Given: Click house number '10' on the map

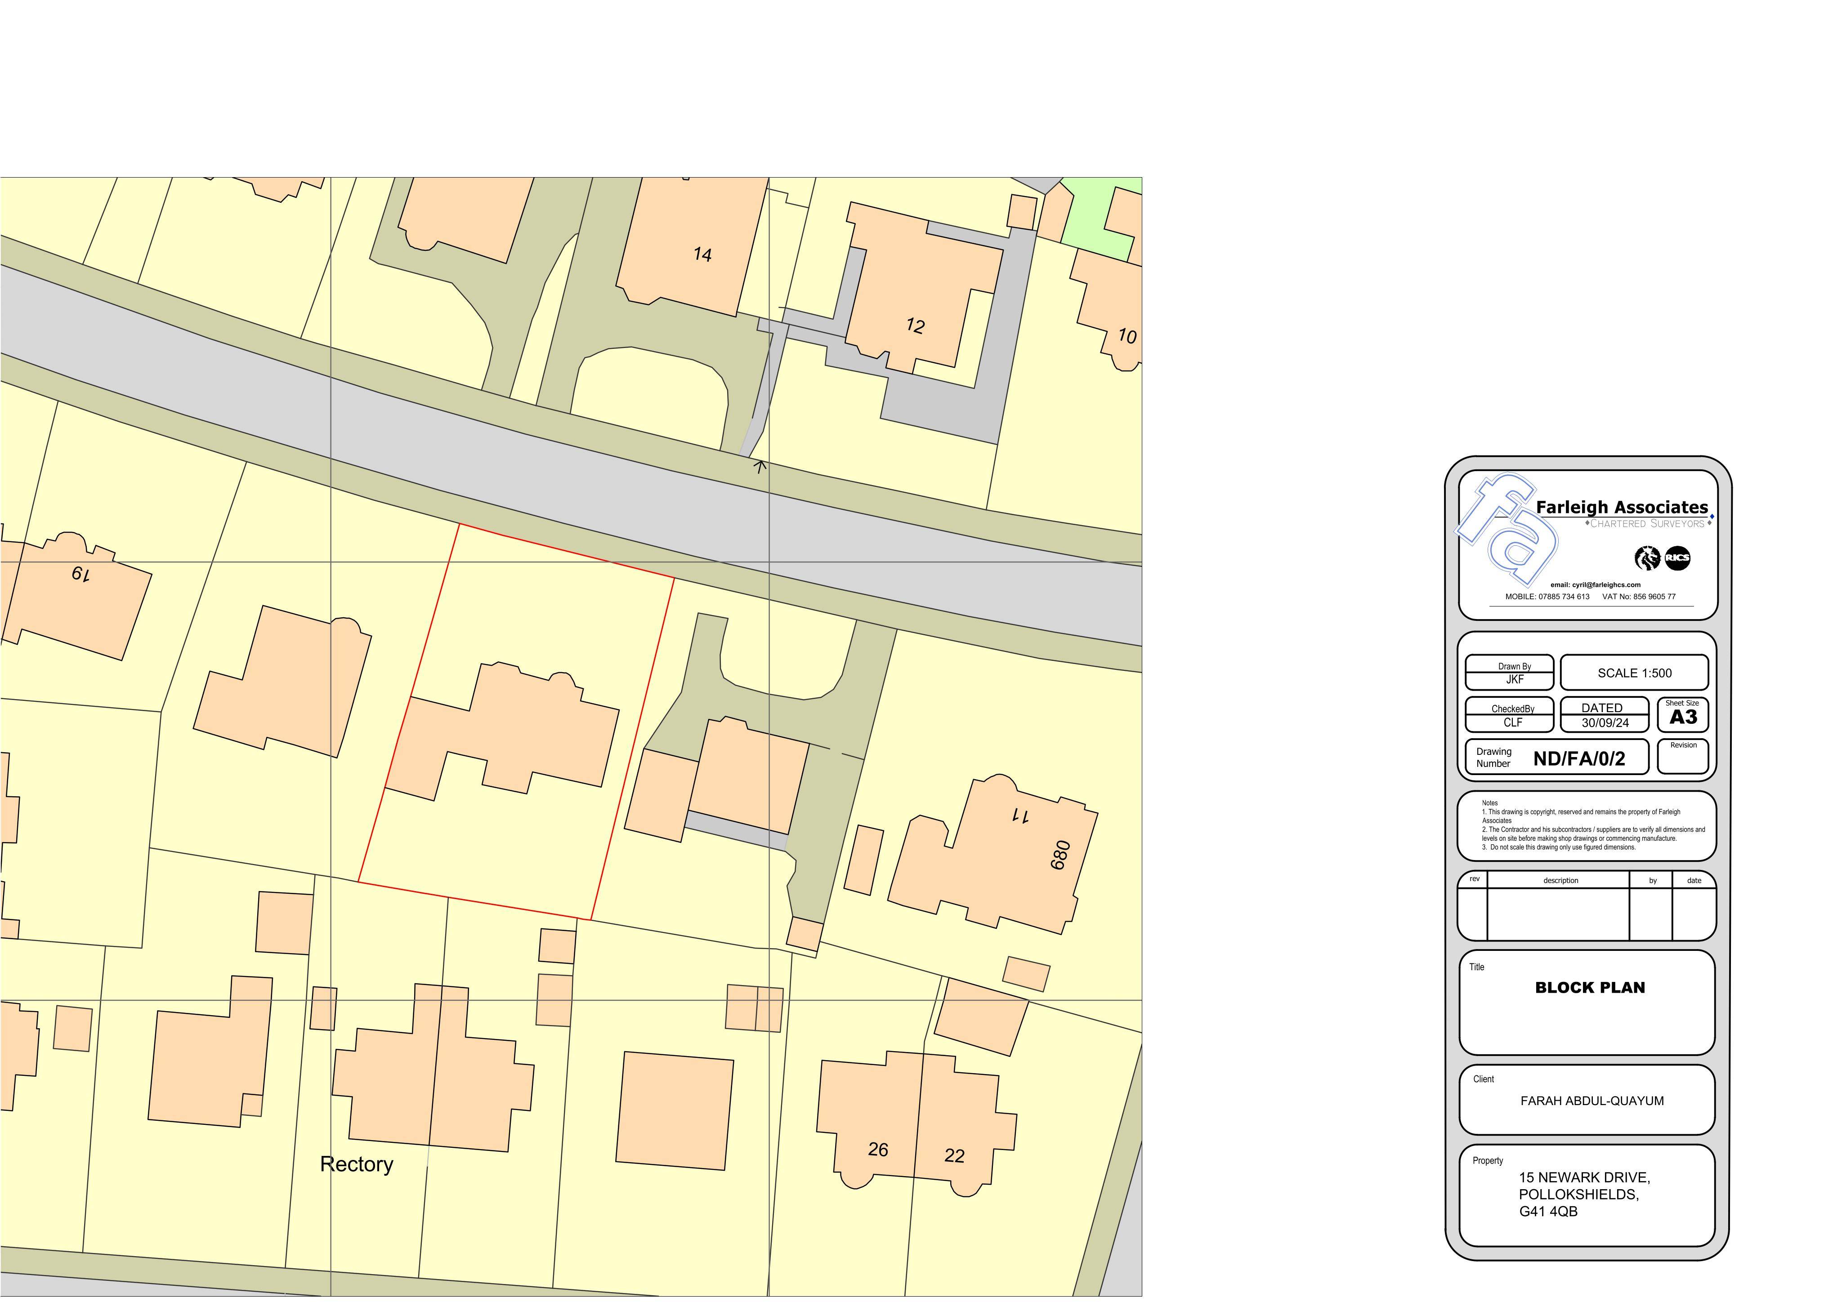Looking at the screenshot, I should pyautogui.click(x=1127, y=336).
